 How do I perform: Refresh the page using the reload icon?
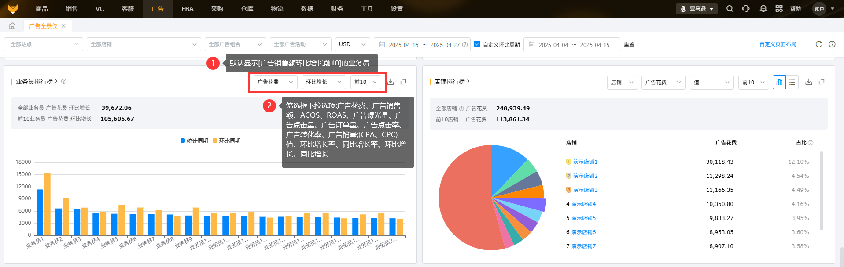[x=818, y=44]
